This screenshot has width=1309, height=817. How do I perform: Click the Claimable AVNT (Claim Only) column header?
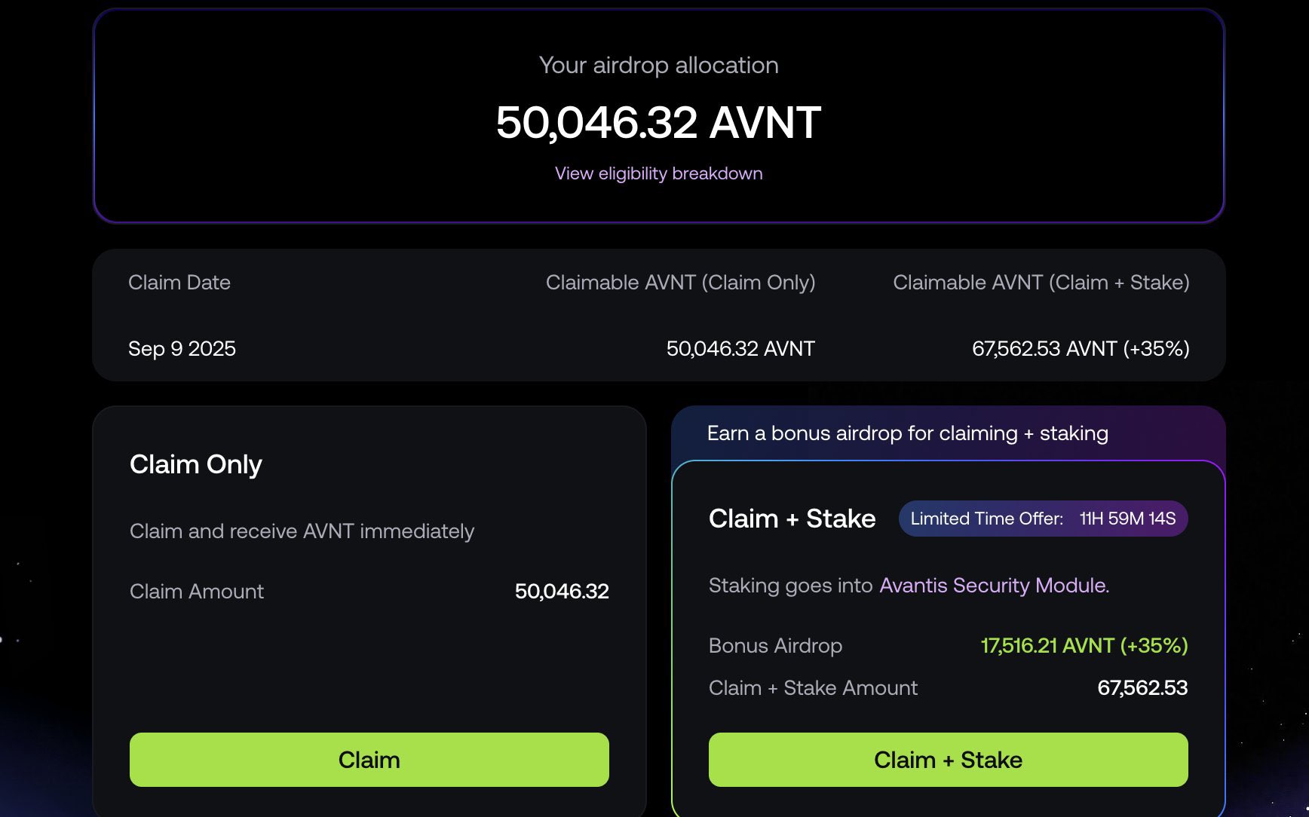679,282
